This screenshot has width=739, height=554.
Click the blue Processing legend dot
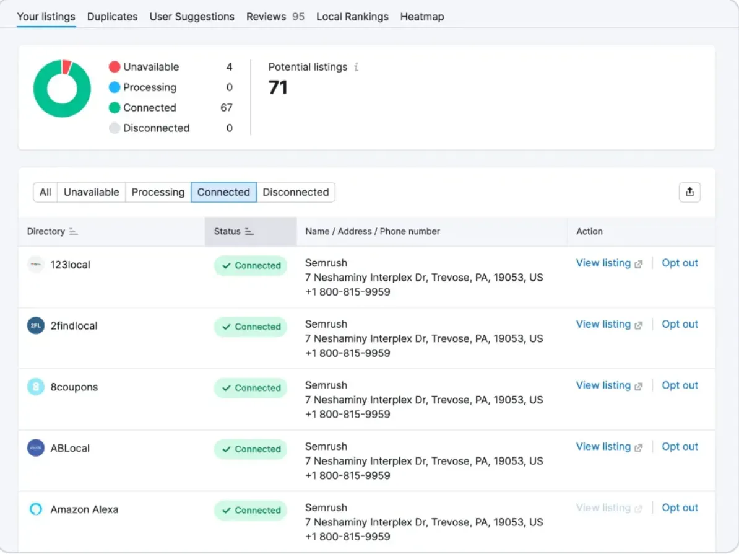(x=115, y=87)
